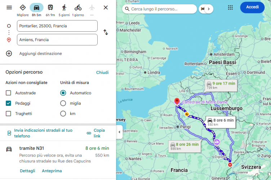Click Invia indicazioni stradali al tuo telefono
Screen dimensions: 271x180
(x=43, y=133)
